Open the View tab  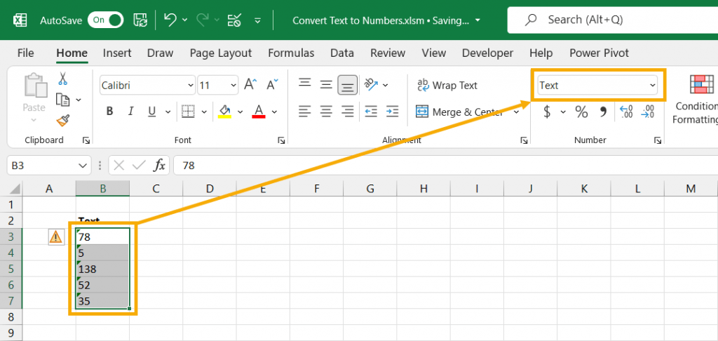point(433,53)
